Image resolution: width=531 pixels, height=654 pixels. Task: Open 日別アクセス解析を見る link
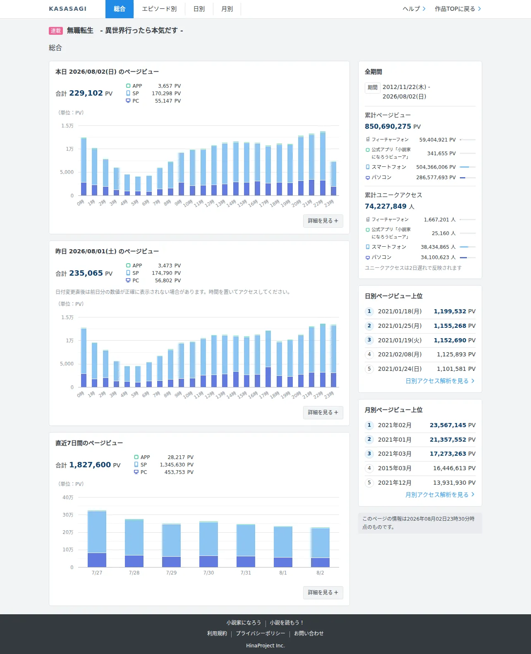(x=440, y=381)
